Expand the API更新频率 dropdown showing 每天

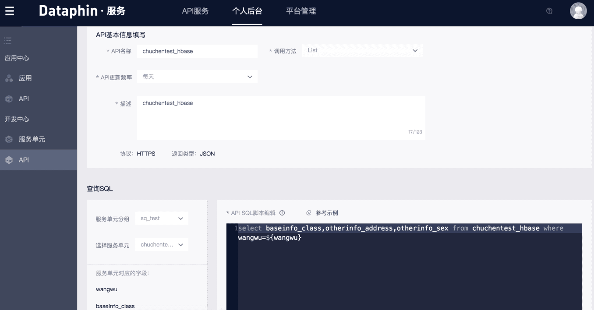click(197, 76)
